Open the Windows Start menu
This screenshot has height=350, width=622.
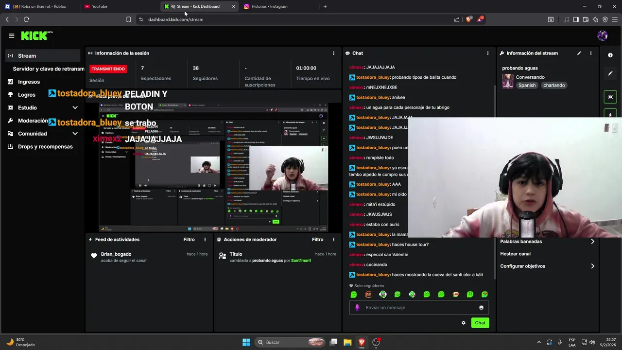pyautogui.click(x=246, y=342)
